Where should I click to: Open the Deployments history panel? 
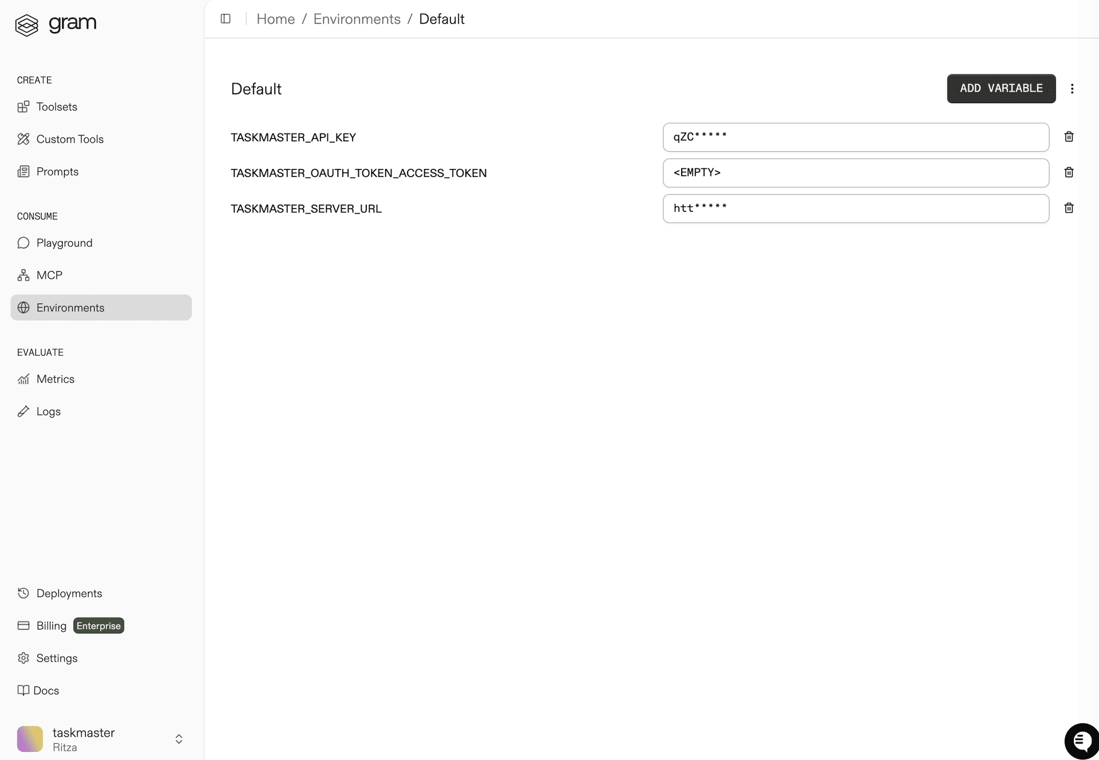[69, 593]
